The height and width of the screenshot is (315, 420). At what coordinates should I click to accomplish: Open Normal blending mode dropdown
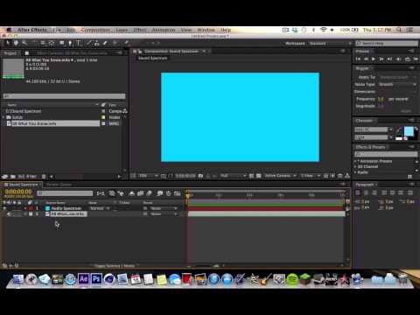[x=99, y=208]
